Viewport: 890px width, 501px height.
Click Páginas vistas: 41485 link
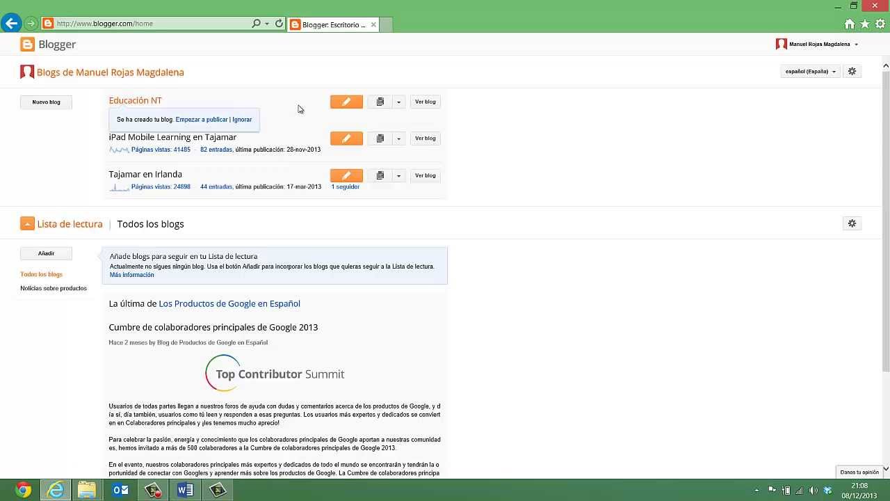[x=161, y=150]
